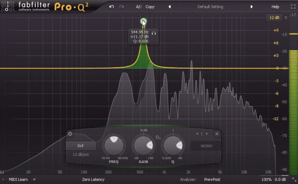Load next preset with right arrow
The height and width of the screenshot is (184, 298).
coord(252,7)
